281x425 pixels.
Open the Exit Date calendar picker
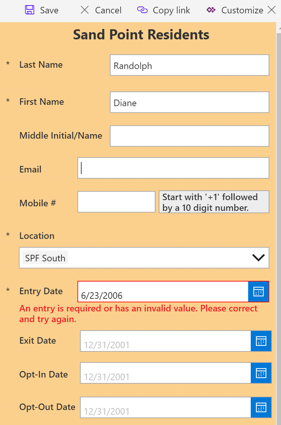point(261,341)
